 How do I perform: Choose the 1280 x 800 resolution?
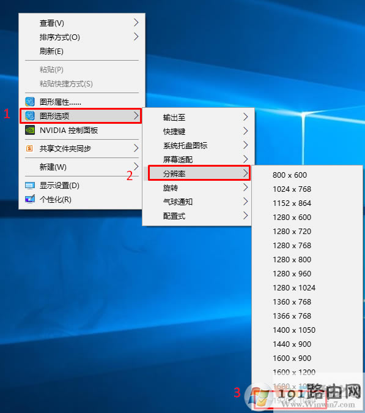(x=307, y=260)
